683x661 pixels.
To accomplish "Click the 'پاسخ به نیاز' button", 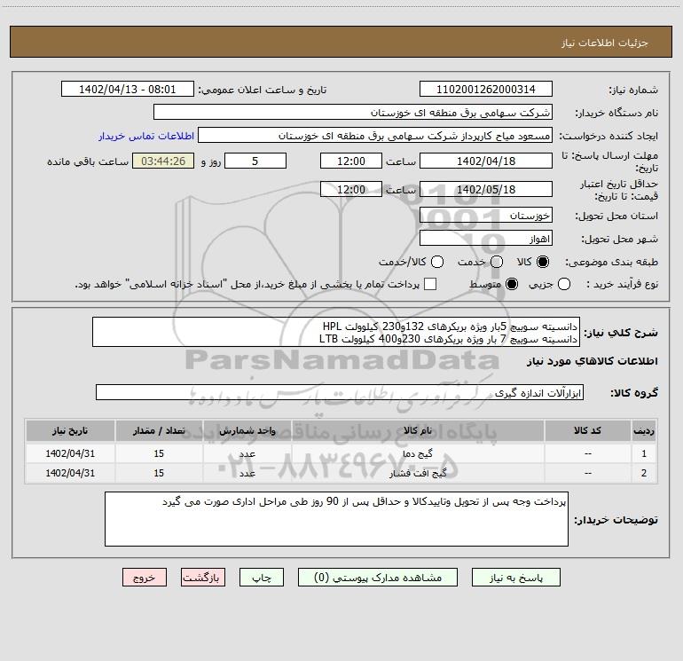I will [x=516, y=578].
